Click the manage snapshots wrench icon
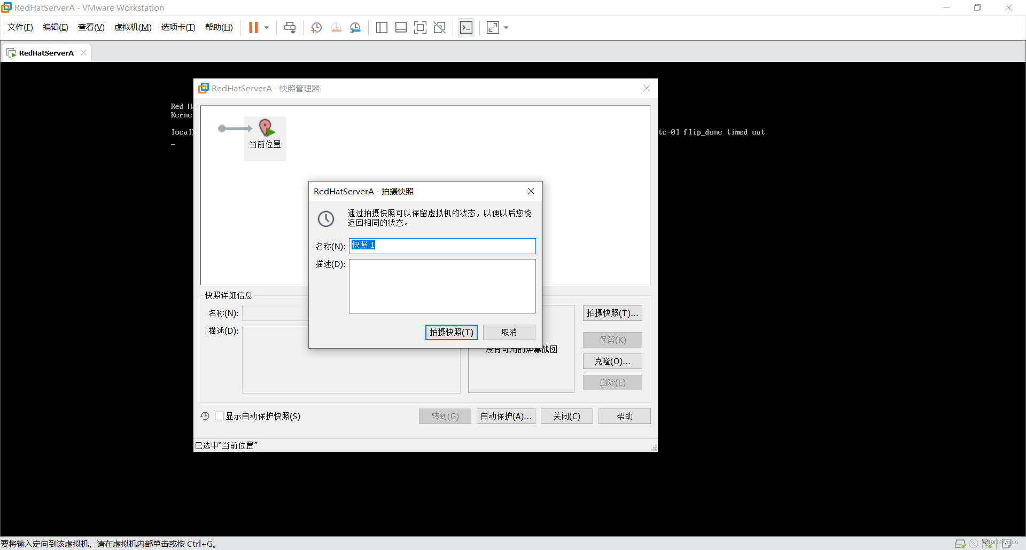Viewport: 1026px width, 550px height. pos(355,28)
